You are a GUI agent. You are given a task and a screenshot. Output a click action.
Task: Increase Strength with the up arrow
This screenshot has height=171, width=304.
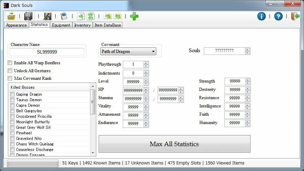coord(247,80)
